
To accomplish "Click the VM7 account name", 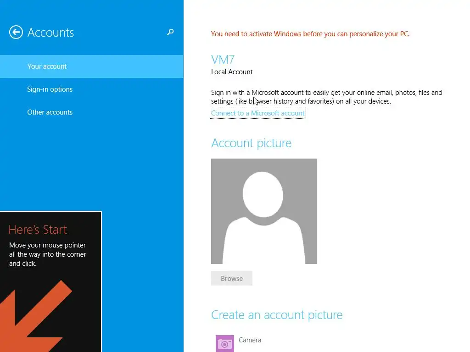I will pos(223,60).
